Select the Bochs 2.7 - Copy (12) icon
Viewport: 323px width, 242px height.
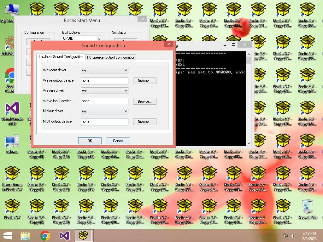62,179
